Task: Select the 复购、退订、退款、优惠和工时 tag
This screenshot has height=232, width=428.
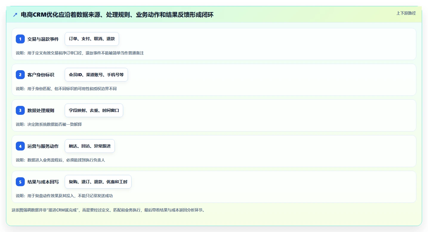Action: tap(98, 182)
